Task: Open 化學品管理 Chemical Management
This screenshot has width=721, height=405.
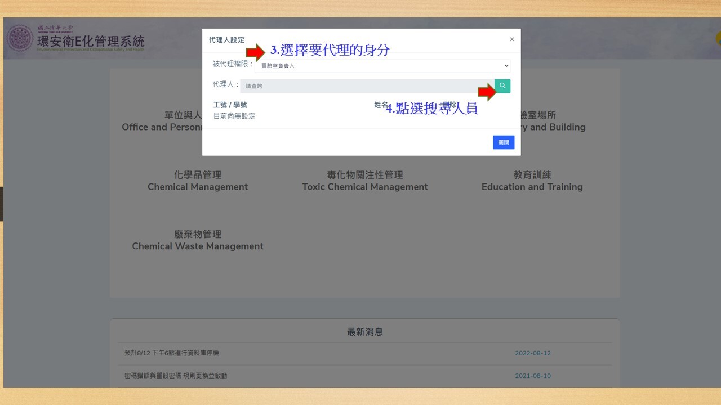Action: [198, 181]
